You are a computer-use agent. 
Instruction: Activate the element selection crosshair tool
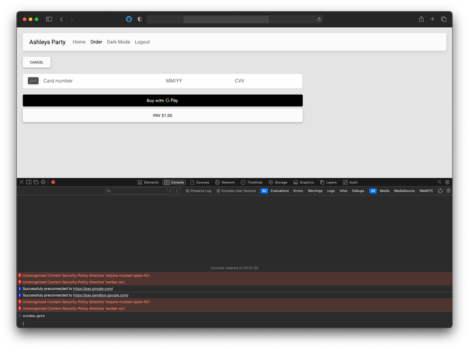point(43,182)
